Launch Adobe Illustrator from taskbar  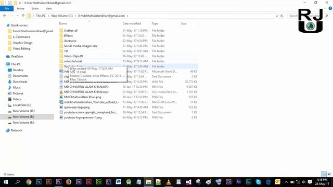point(48,182)
